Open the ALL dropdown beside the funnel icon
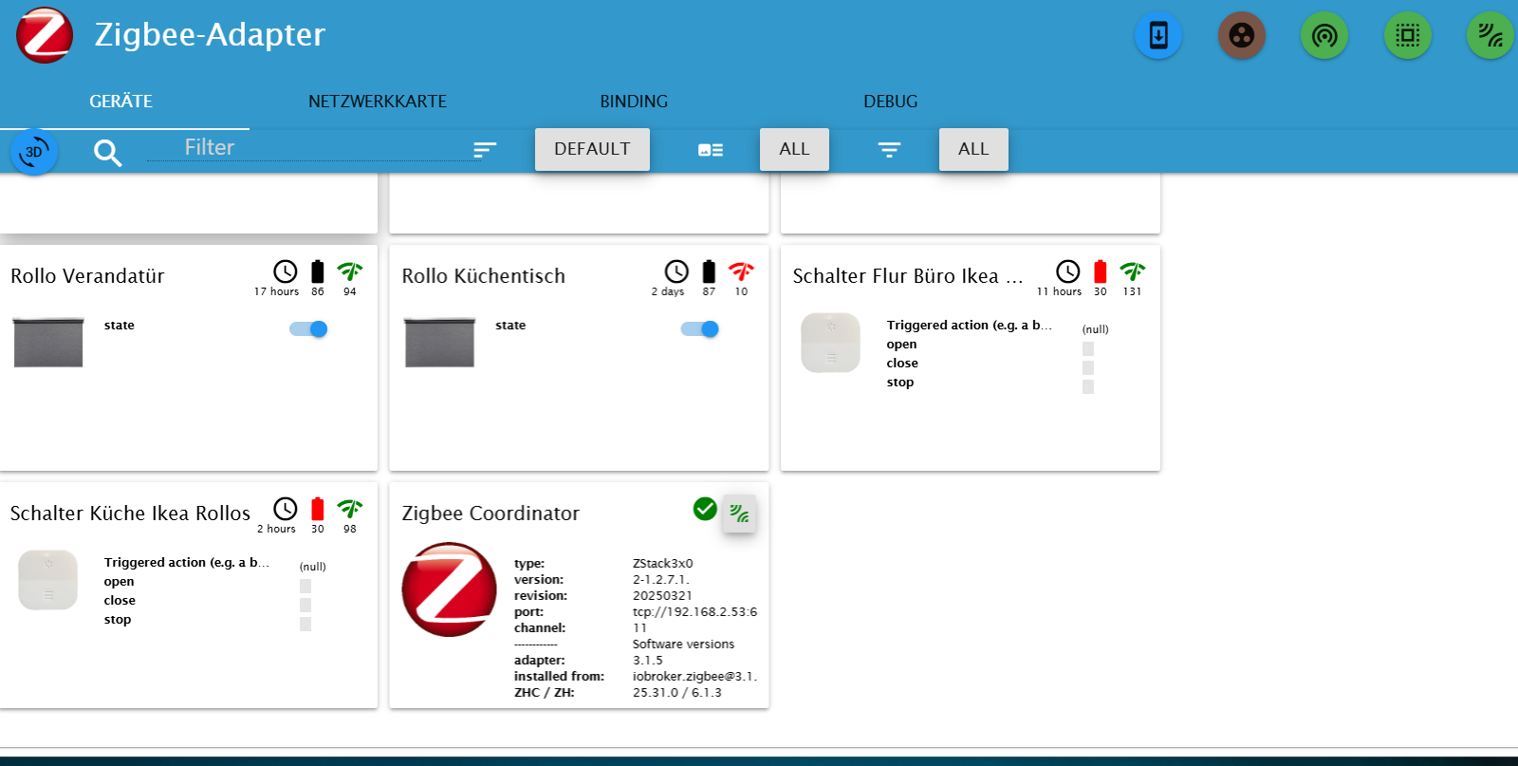Viewport: 1518px width, 766px height. tap(973, 149)
